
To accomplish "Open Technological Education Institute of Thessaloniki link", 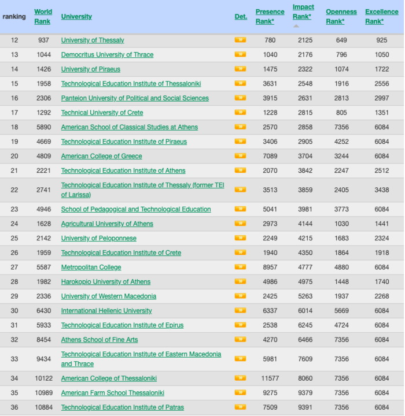I will coord(131,84).
